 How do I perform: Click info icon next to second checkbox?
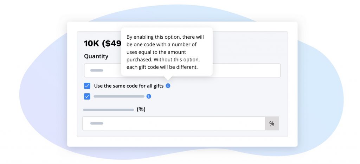click(149, 96)
